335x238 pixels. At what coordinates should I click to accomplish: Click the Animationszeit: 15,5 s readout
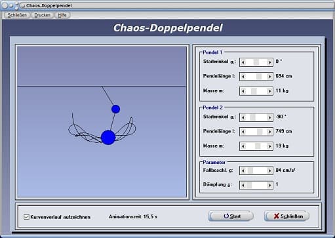[133, 217]
